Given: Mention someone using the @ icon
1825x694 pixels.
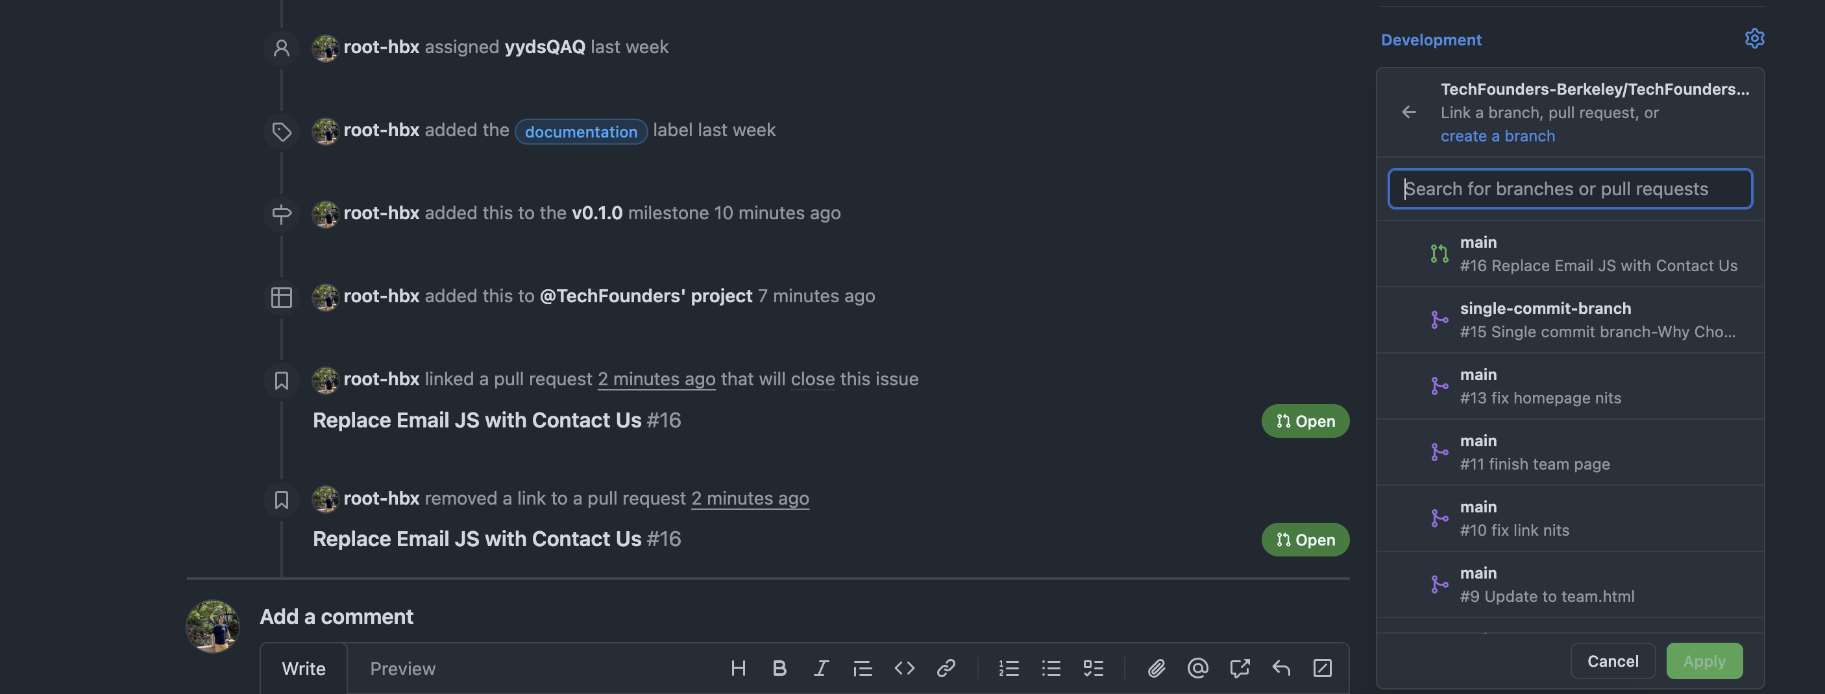Looking at the screenshot, I should 1197,668.
